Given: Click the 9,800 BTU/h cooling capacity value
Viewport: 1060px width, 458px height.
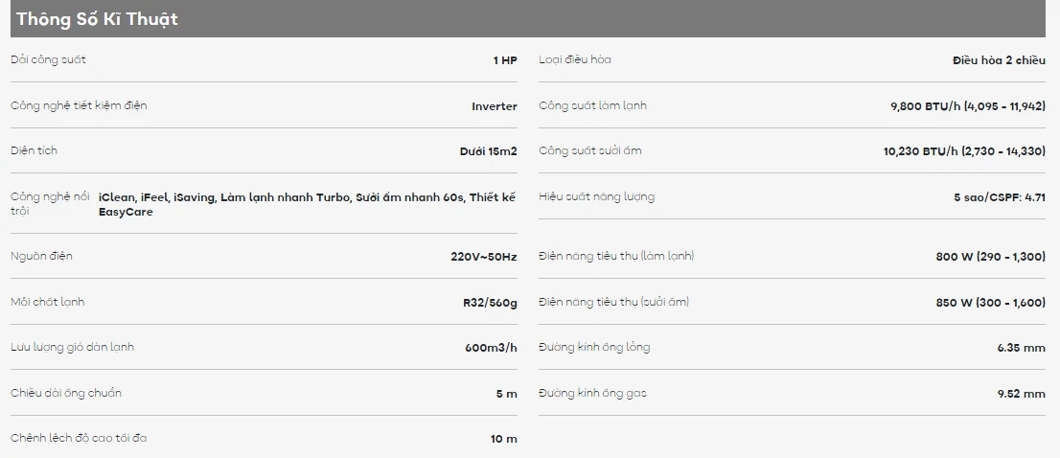Looking at the screenshot, I should click(967, 106).
